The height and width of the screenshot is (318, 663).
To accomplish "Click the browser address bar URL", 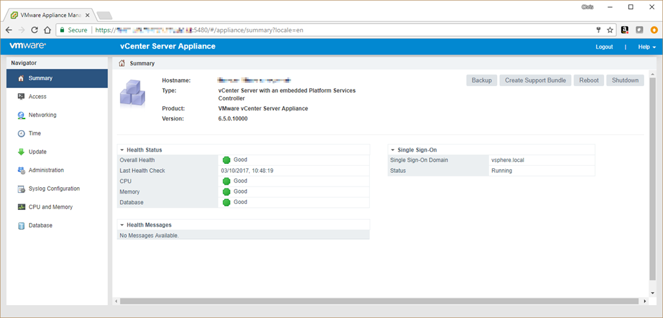I will pos(199,30).
